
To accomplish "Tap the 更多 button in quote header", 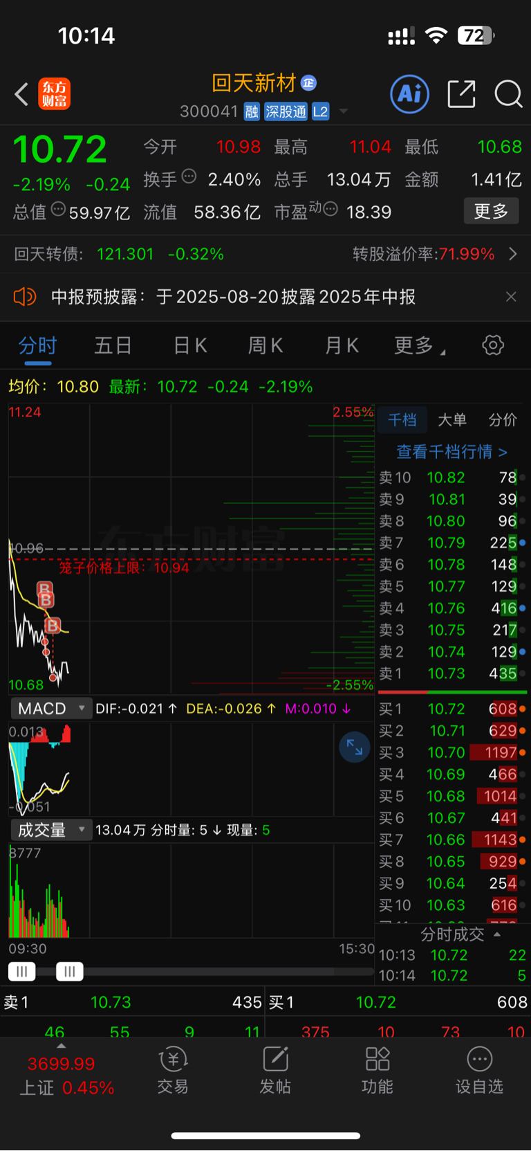I will click(x=491, y=211).
